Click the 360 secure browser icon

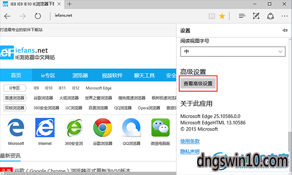click(x=74, y=128)
